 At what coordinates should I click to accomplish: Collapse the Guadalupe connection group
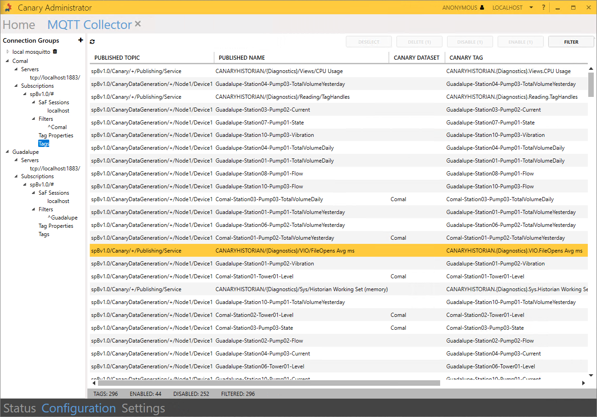(x=7, y=152)
